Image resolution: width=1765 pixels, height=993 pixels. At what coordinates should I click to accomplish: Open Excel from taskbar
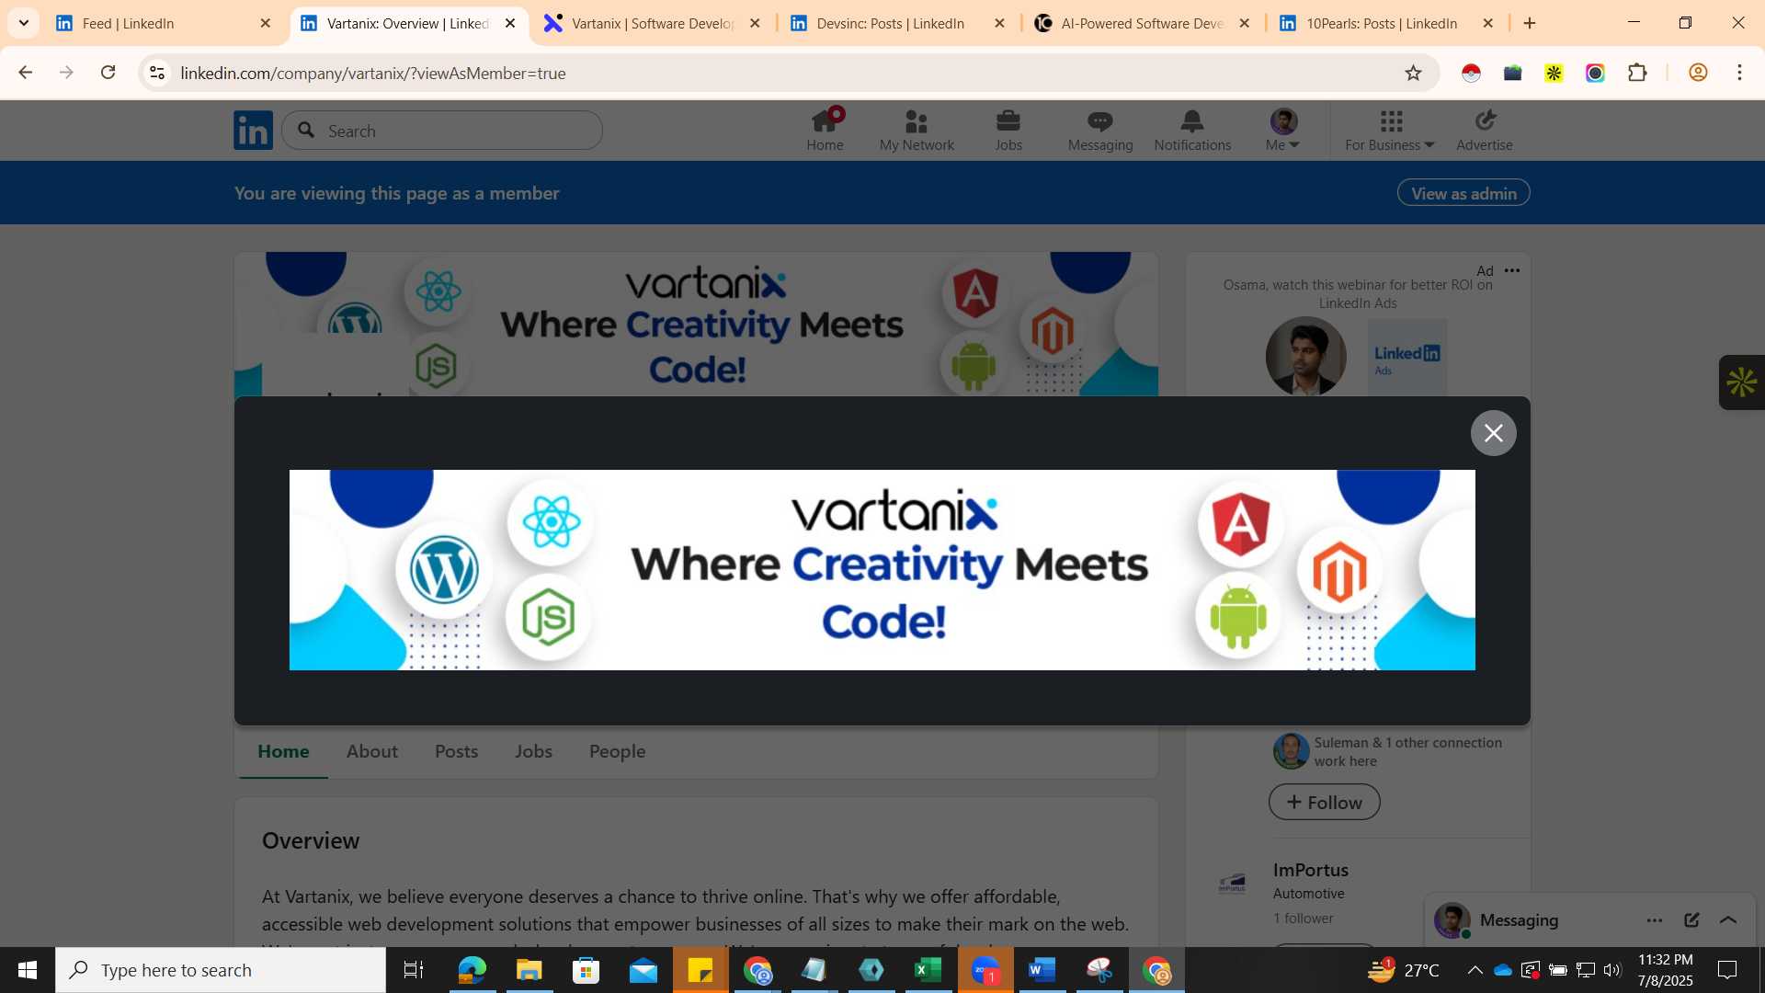pyautogui.click(x=928, y=970)
